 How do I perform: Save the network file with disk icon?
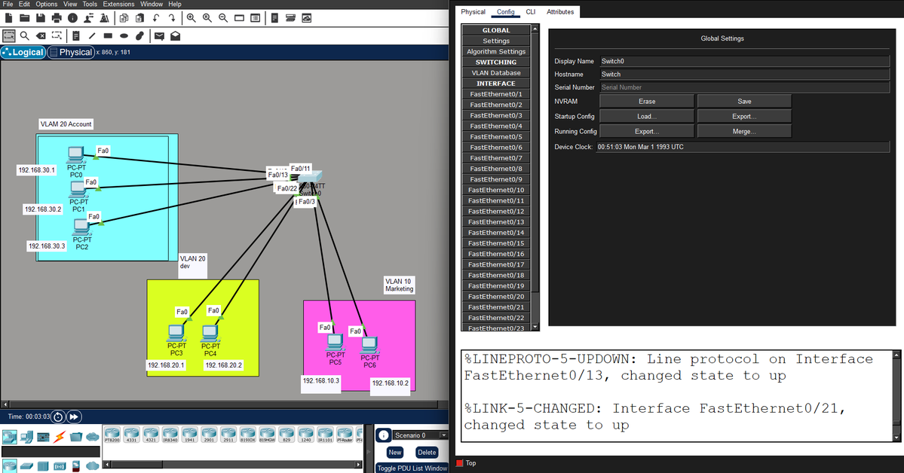coord(41,18)
